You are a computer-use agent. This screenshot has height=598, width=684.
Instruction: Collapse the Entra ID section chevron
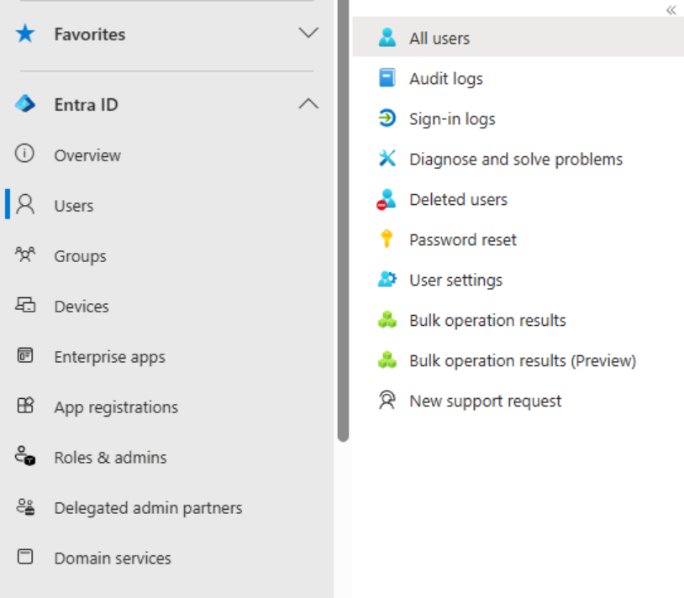(x=308, y=105)
